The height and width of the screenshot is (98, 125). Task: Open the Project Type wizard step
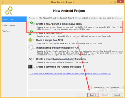[14, 19]
